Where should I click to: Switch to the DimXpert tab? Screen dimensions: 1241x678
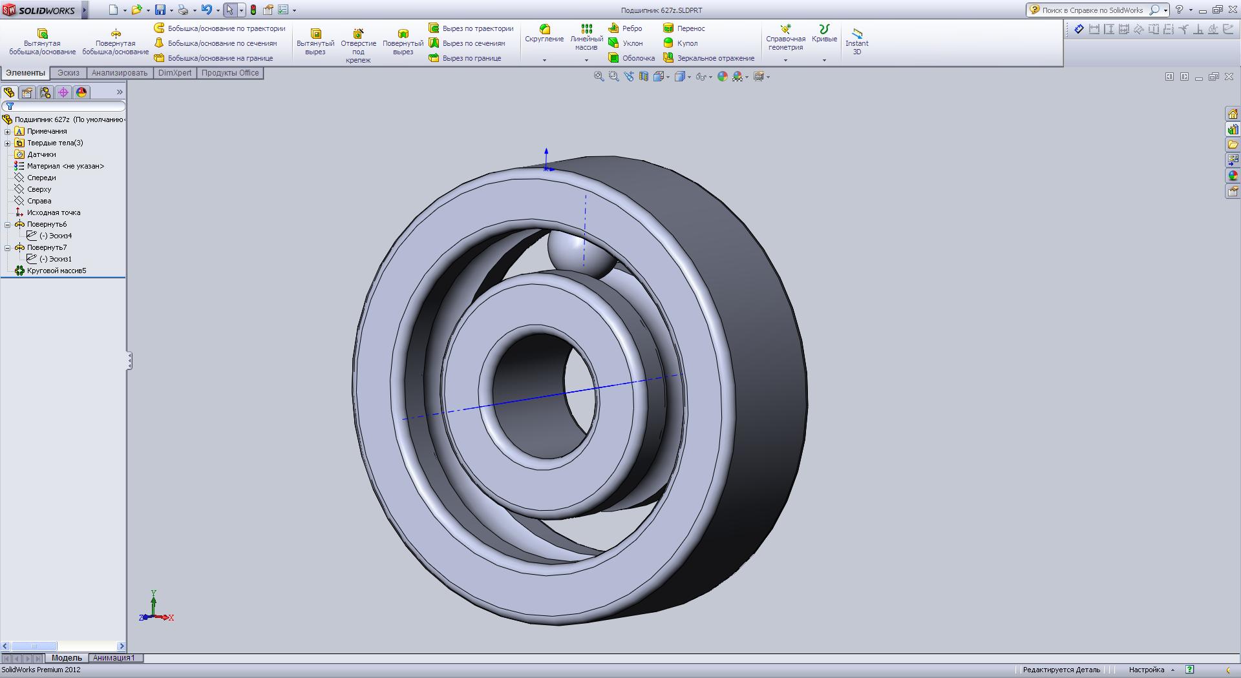click(175, 73)
